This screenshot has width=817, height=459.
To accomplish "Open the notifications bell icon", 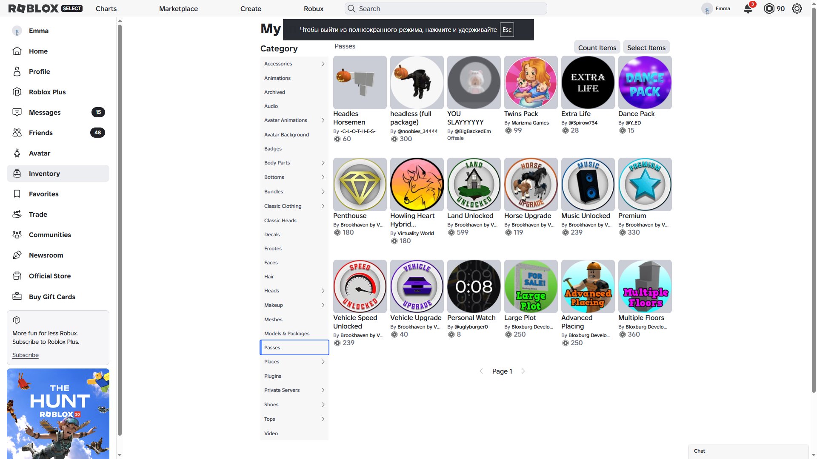I will click(x=748, y=8).
